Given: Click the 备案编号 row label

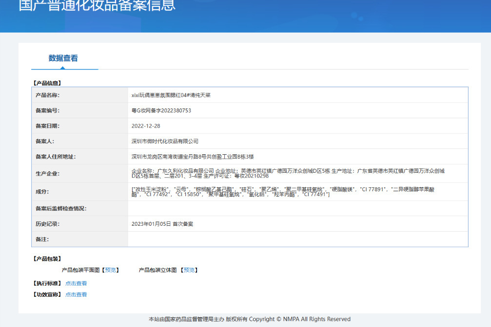Looking at the screenshot, I should tap(48, 110).
